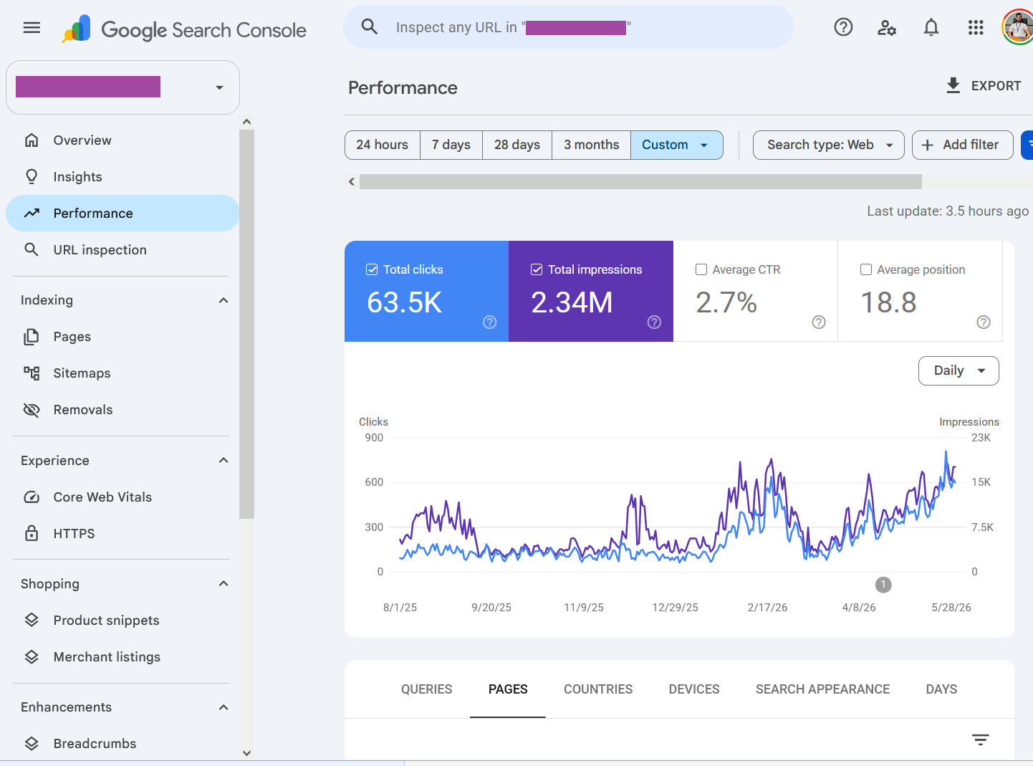1033x766 pixels.
Task: Click help icon on Average position card
Action: (984, 322)
